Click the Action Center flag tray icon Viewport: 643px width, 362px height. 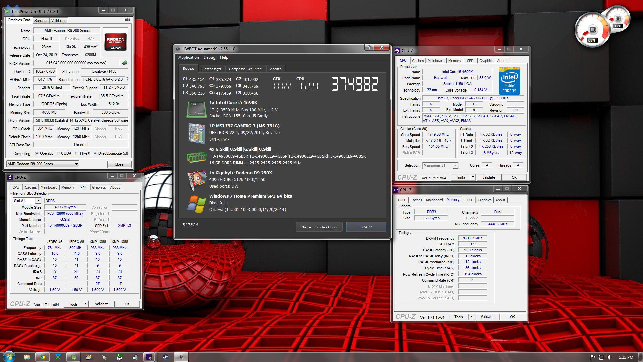tap(593, 357)
